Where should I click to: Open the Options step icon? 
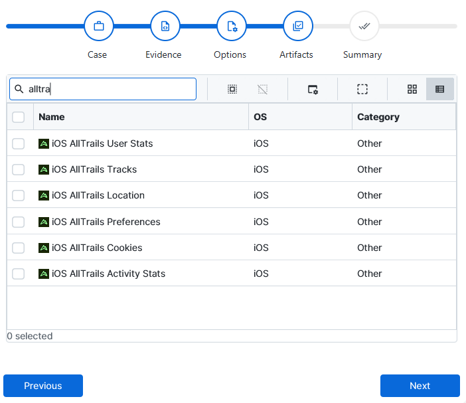(232, 27)
